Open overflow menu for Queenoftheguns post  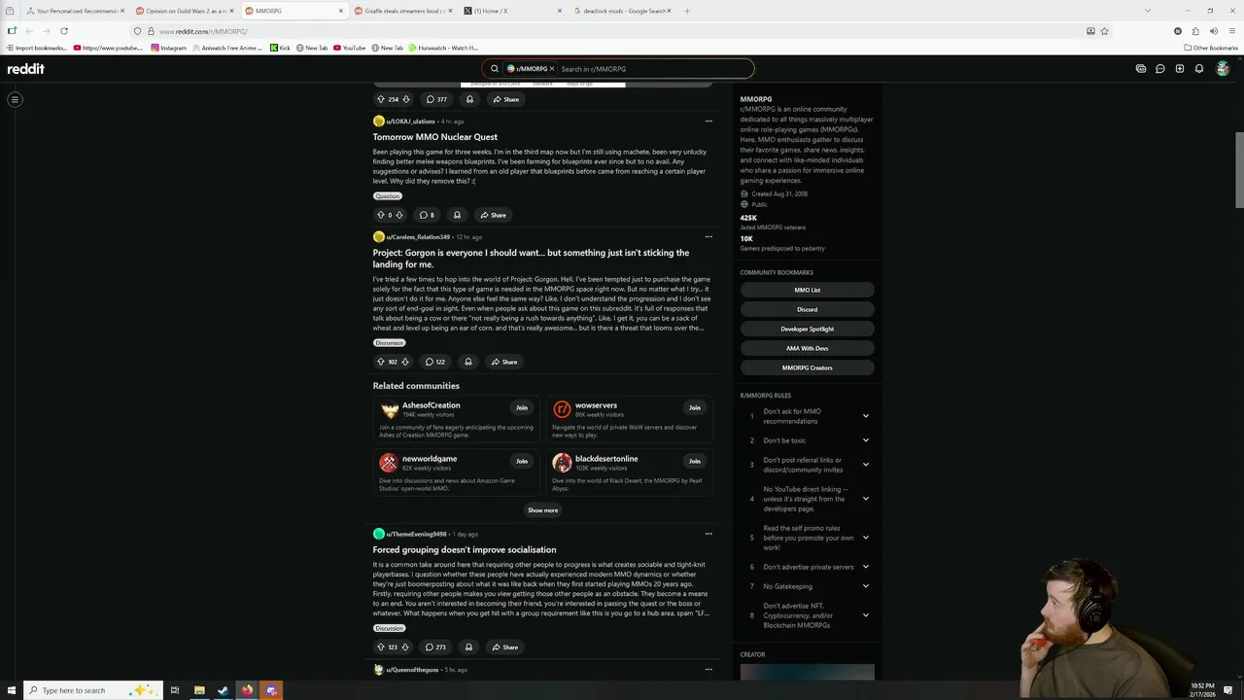(x=708, y=670)
